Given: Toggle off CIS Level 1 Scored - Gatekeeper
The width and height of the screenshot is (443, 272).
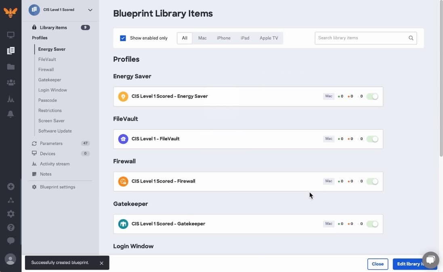Looking at the screenshot, I should pyautogui.click(x=372, y=224).
